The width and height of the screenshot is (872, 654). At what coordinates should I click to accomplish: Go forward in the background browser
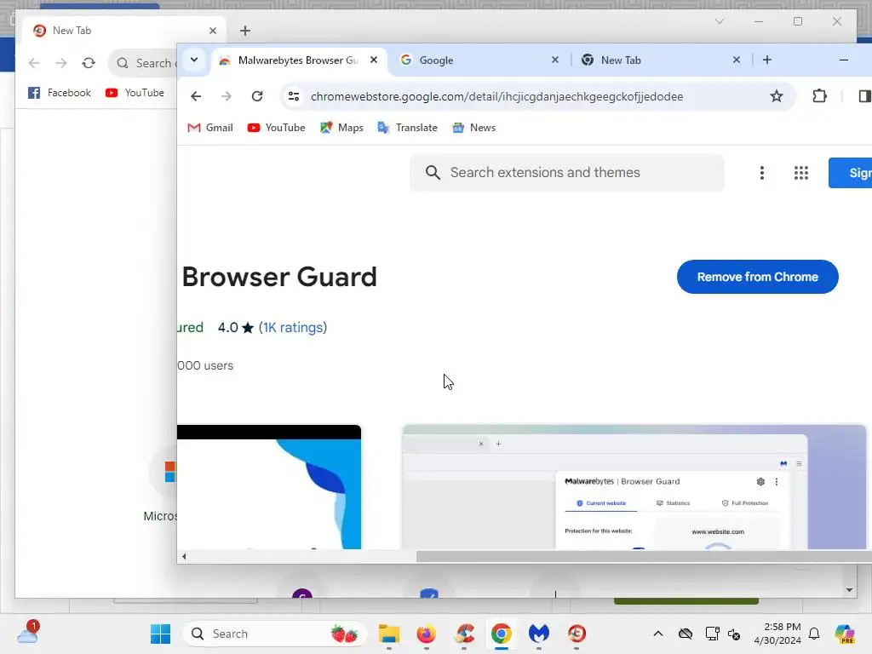coord(61,63)
